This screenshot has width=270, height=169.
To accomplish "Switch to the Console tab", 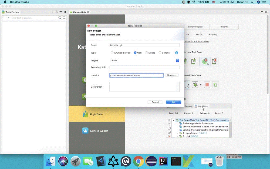I will click(x=188, y=106).
